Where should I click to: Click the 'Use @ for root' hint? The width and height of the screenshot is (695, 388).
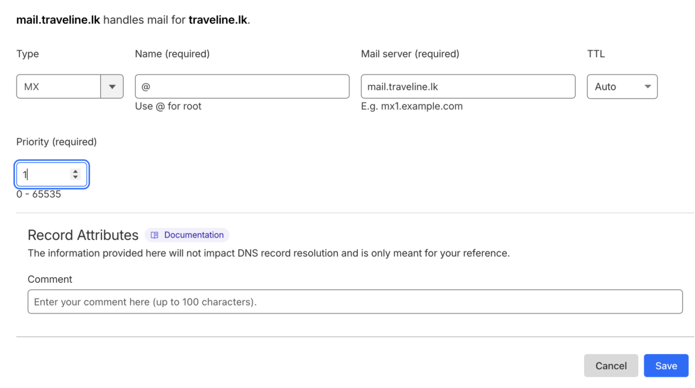click(x=168, y=106)
